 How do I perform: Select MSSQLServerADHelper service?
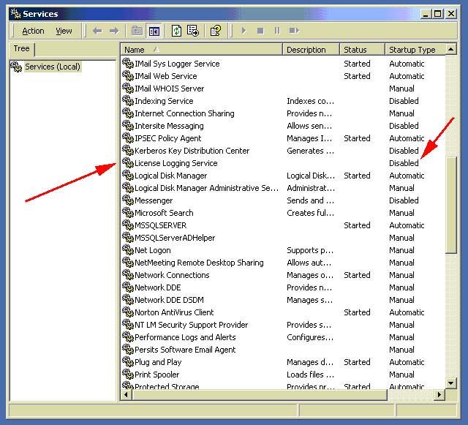pos(175,238)
